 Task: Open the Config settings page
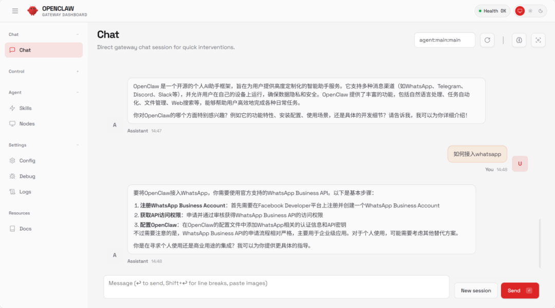[44, 160]
